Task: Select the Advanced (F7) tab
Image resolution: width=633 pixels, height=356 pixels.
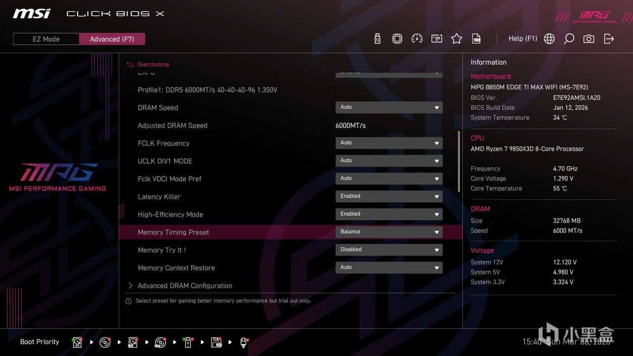Action: coord(112,39)
